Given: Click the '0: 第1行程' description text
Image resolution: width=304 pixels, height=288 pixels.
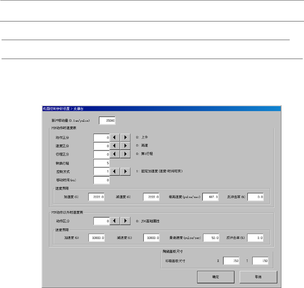Looking at the screenshot, I should (144, 154).
